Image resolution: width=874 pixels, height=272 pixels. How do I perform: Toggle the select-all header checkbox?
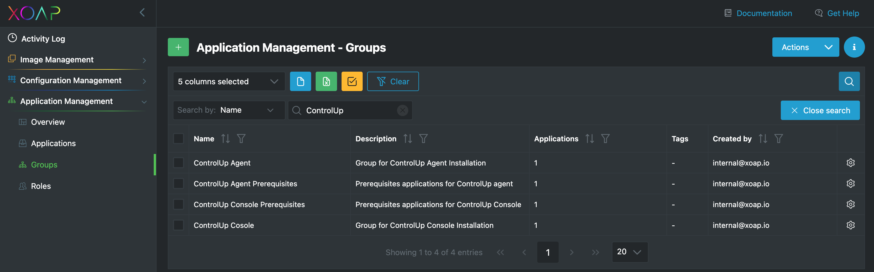click(179, 139)
